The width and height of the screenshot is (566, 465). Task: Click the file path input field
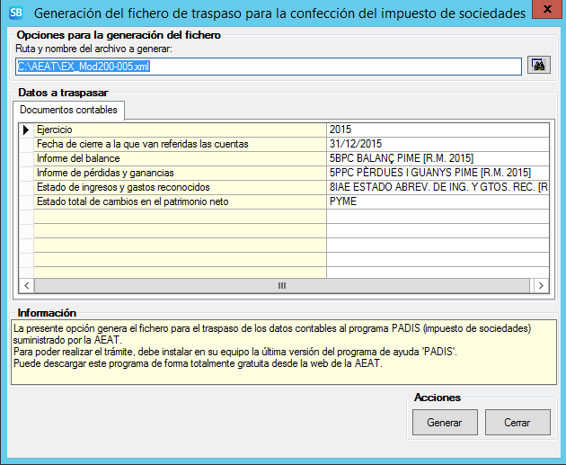[x=268, y=67]
